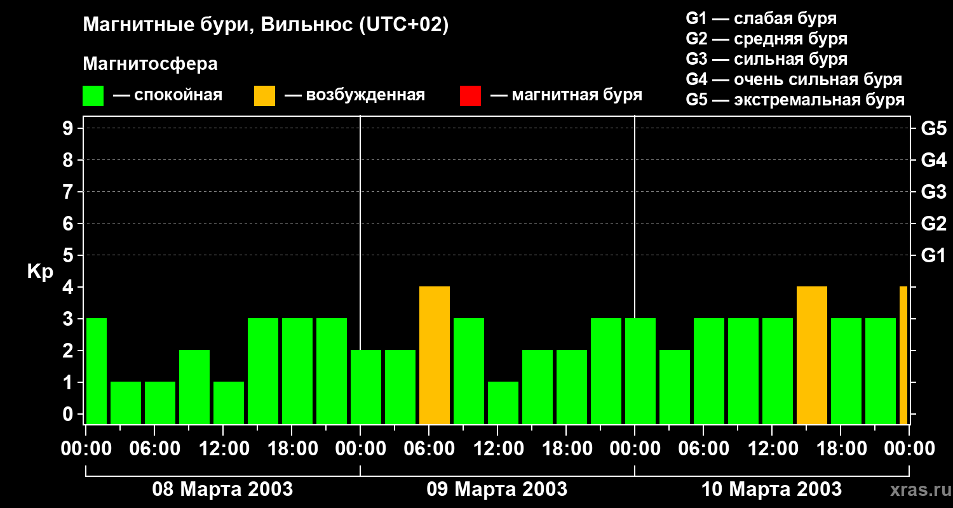Click the G4 — очень сильная буря legend line
The width and height of the screenshot is (953, 508).
click(794, 79)
